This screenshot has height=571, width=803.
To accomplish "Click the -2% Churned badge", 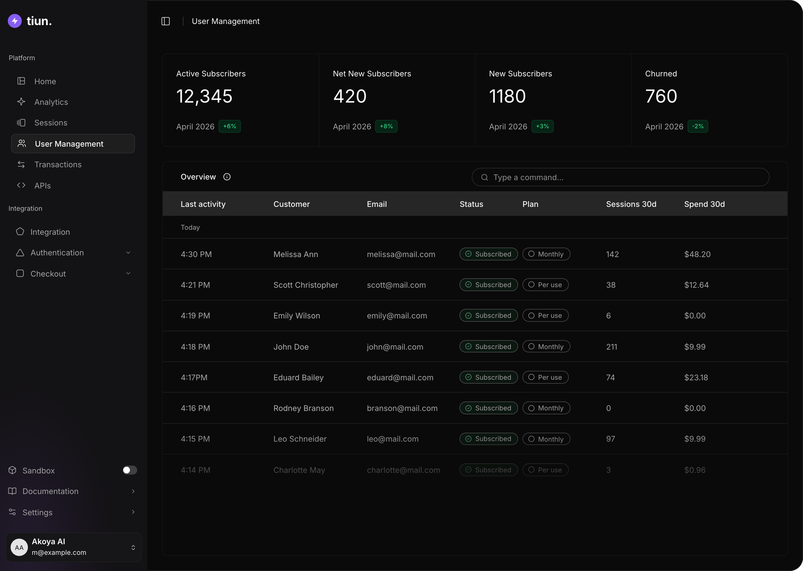I will coord(698,126).
